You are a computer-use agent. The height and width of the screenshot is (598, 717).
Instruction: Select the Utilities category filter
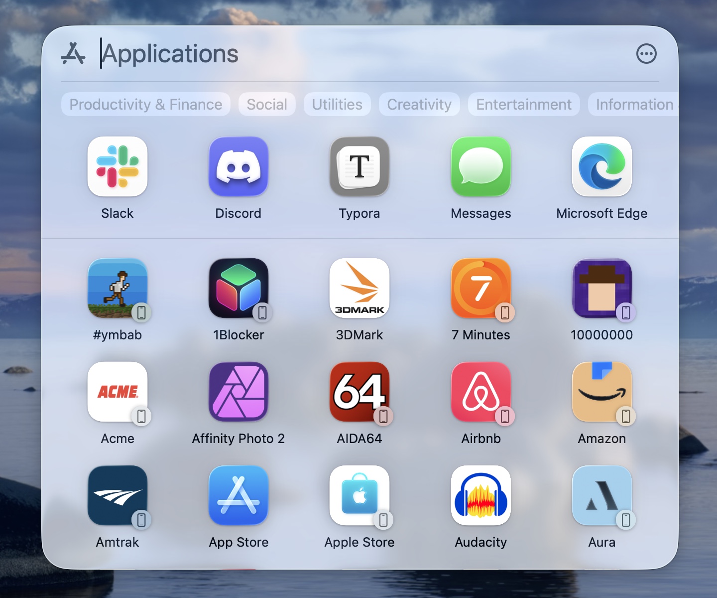(337, 104)
